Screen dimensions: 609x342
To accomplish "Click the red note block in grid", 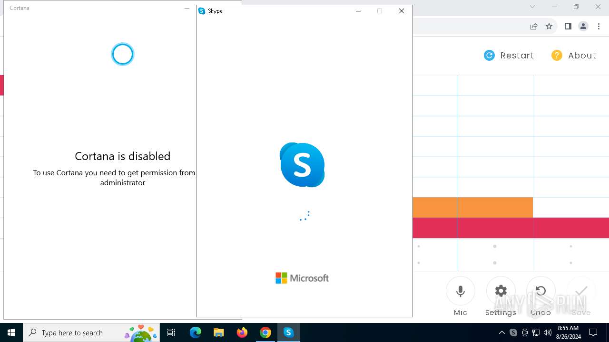I will click(511, 228).
